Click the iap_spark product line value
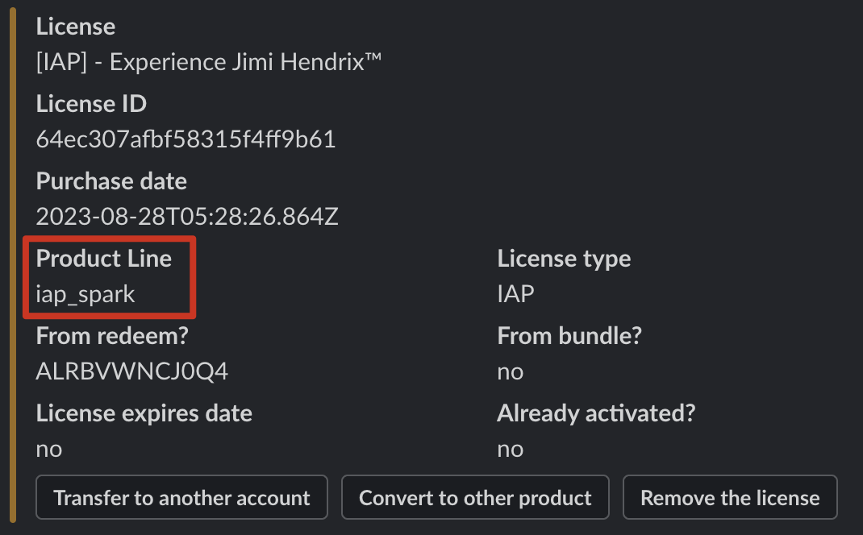Screen dimensions: 863x535 [x=85, y=294]
